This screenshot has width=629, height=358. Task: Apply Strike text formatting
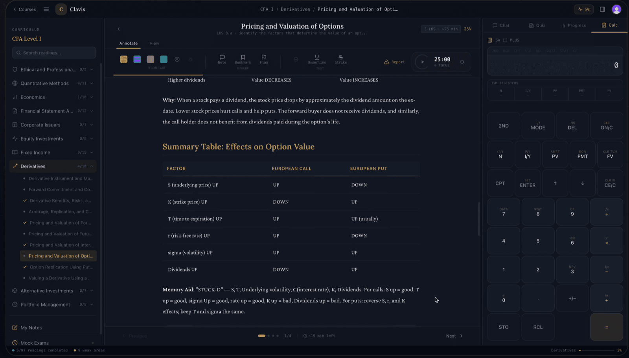[x=340, y=59]
